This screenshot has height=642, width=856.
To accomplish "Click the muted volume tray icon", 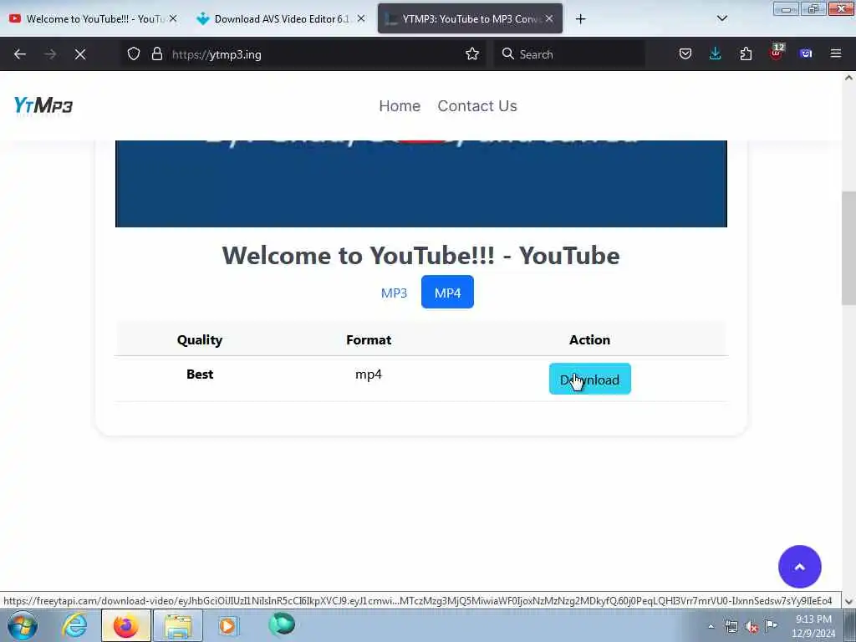I will pos(752,627).
